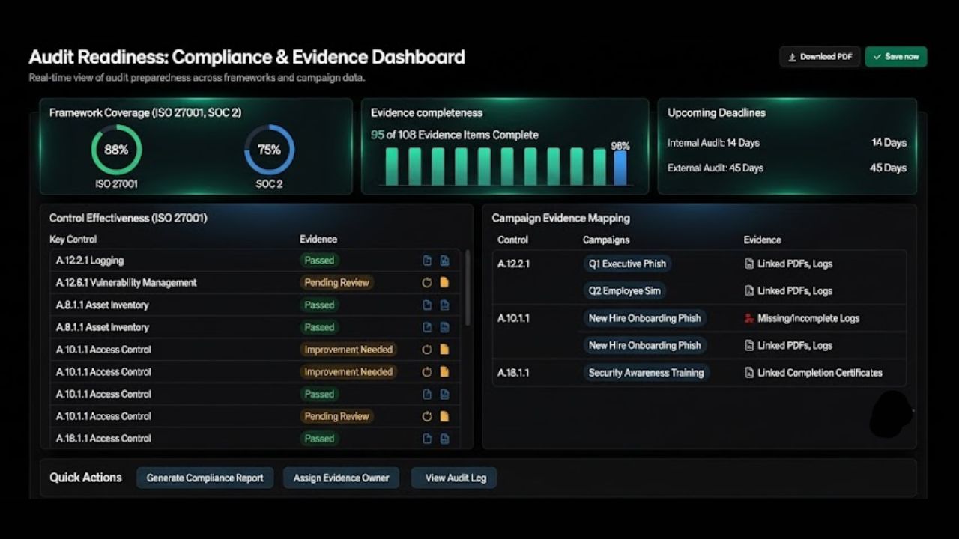959x539 pixels.
Task: Click the Missing/Incomplete Logs evidence text
Action: (x=808, y=318)
